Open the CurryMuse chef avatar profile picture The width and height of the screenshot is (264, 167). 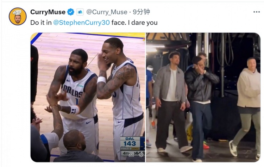[18, 16]
